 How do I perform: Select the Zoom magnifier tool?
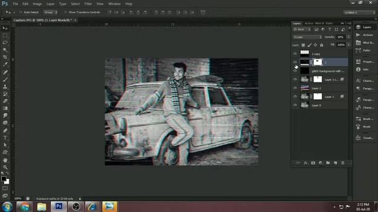coord(5,167)
